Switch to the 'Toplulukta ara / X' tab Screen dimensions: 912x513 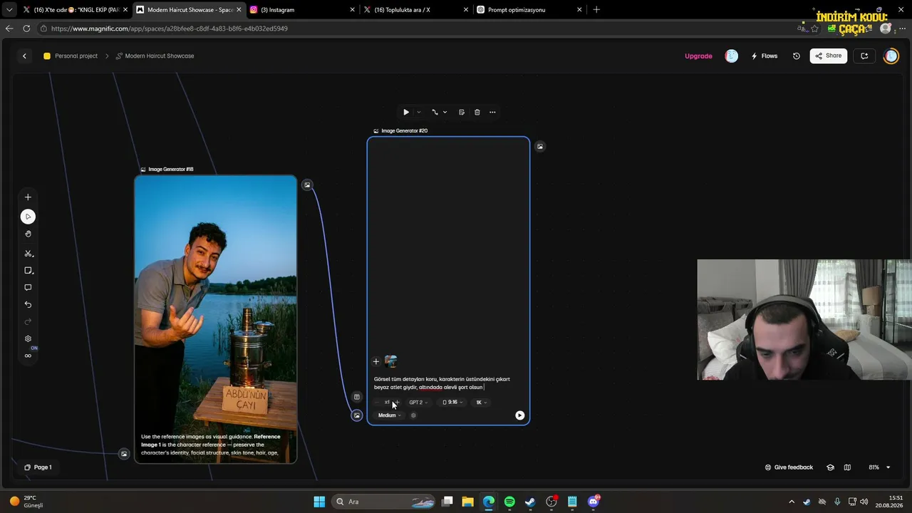click(416, 10)
